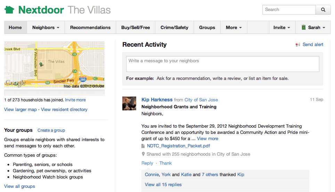The image size is (335, 192).
Task: Click the Write a message to neighbors box
Action: [223, 64]
